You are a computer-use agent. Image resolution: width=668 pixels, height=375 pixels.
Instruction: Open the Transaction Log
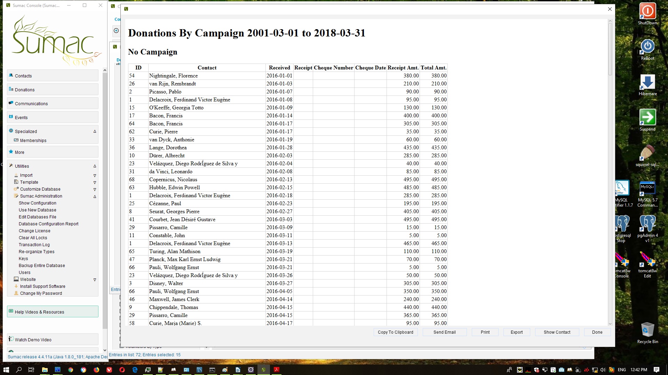click(34, 244)
